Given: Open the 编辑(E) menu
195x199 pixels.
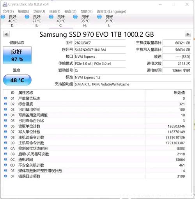Looking at the screenshot, I should (x=23, y=11).
